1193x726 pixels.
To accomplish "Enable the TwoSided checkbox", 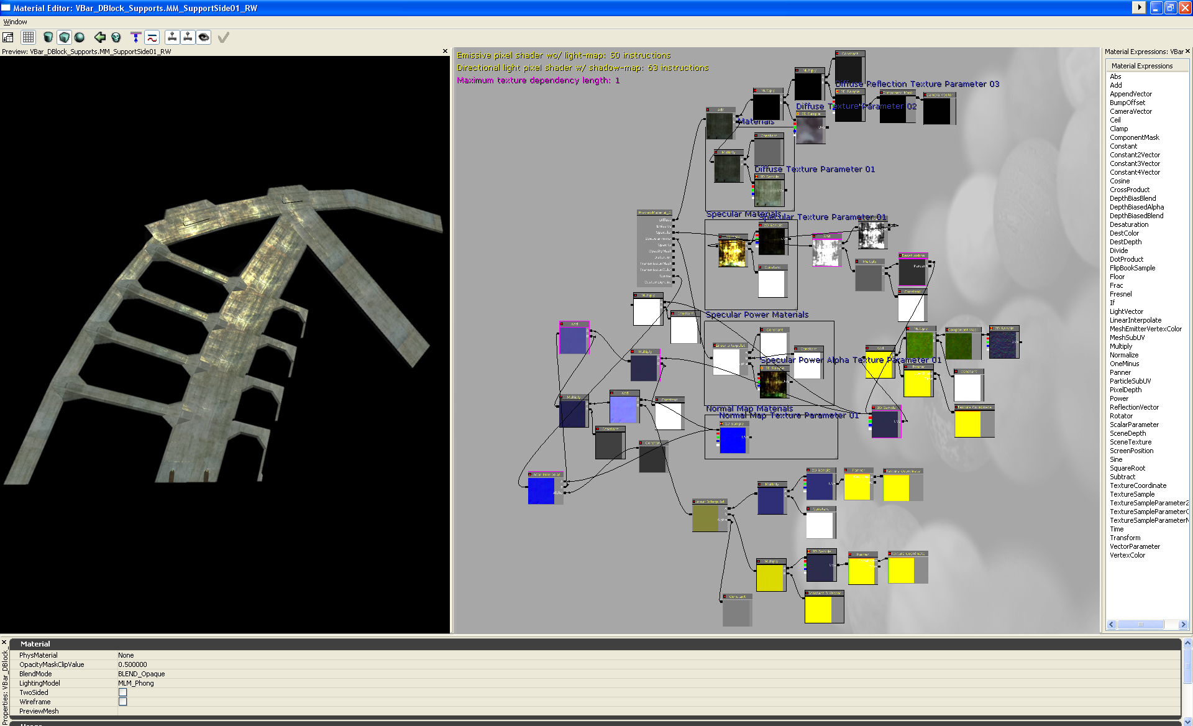I will click(x=123, y=692).
